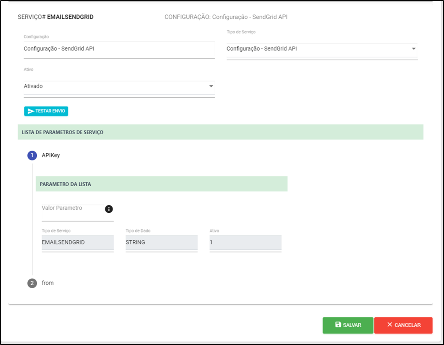Click the info icon beside Valor Parametro
Screen dimensions: 444x345
coord(109,209)
